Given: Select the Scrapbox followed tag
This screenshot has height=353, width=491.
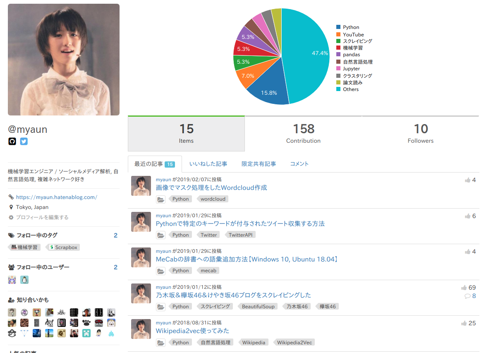Looking at the screenshot, I should (63, 247).
